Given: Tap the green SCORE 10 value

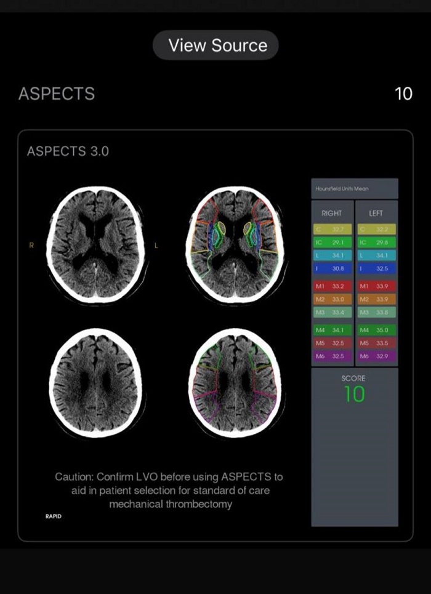Looking at the screenshot, I should [x=354, y=394].
